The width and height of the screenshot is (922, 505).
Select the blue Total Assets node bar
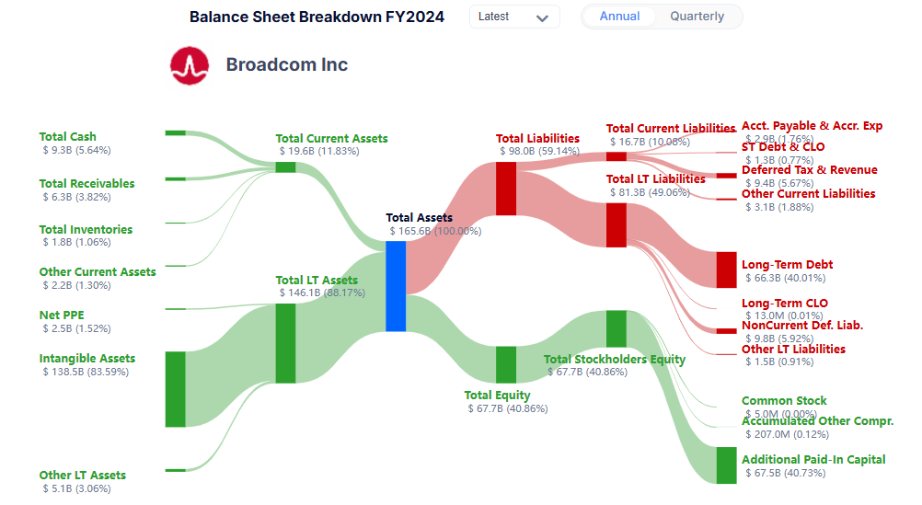coord(396,286)
